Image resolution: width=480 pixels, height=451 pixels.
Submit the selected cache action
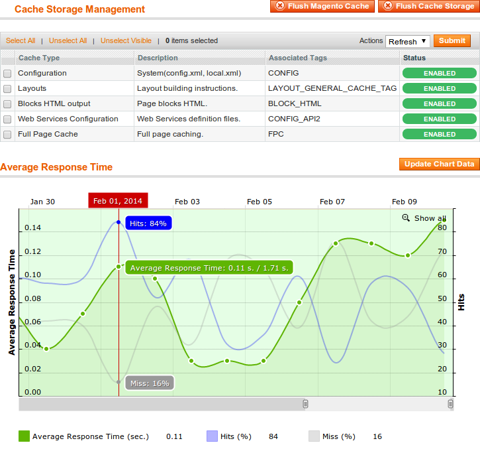click(452, 40)
